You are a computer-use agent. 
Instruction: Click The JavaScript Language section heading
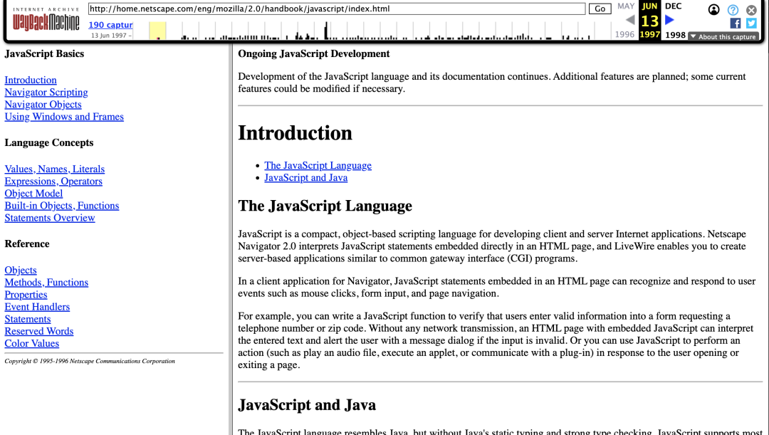point(325,206)
